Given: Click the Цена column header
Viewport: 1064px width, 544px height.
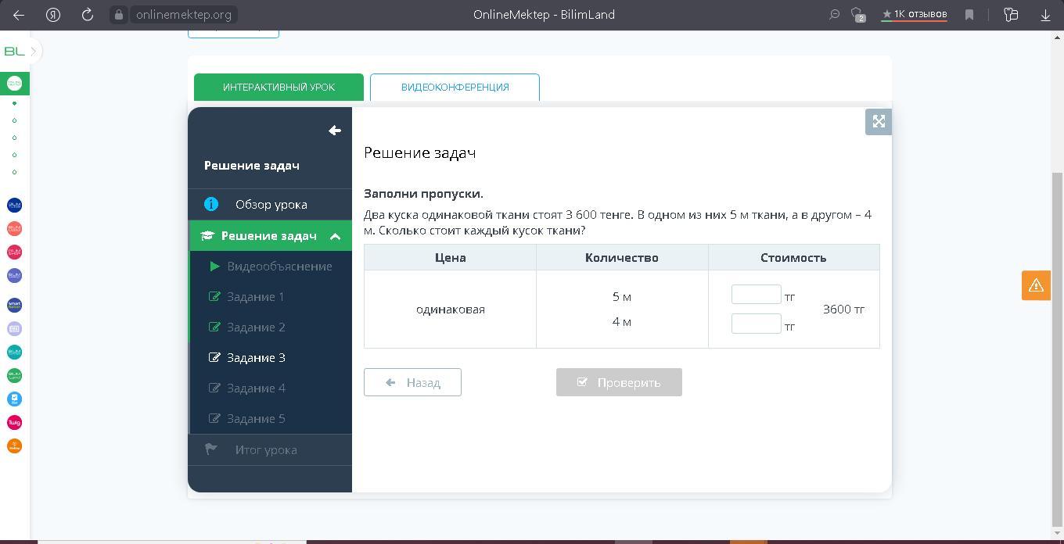Looking at the screenshot, I should [x=450, y=257].
